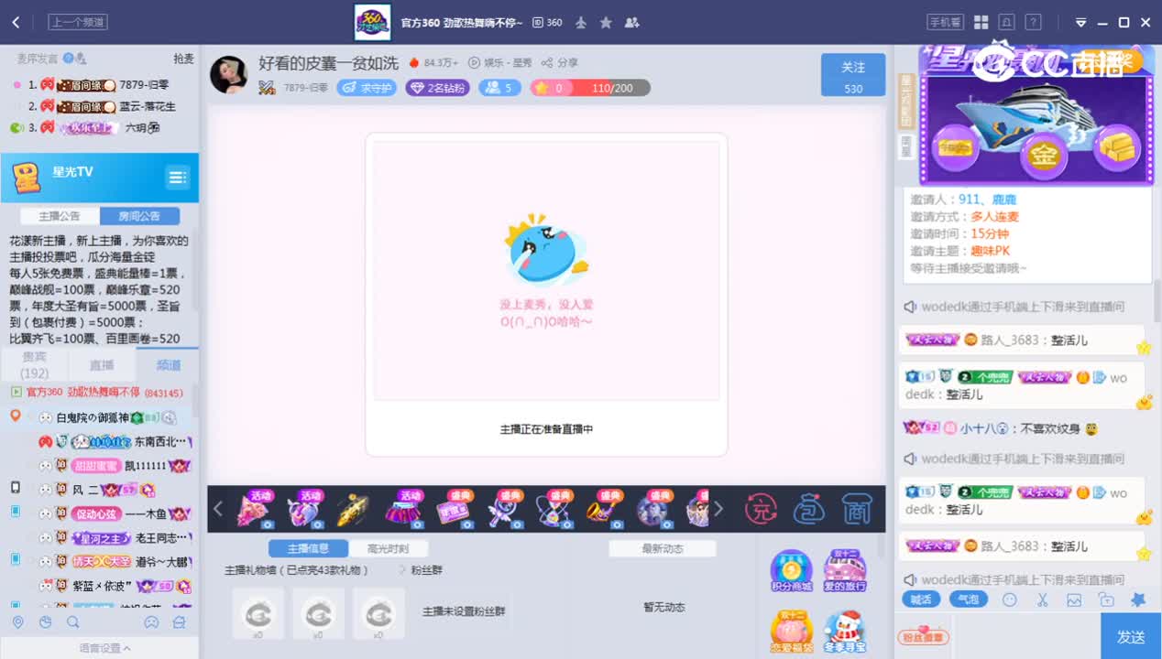Open 上一个频道 (previous channel)

(x=78, y=22)
